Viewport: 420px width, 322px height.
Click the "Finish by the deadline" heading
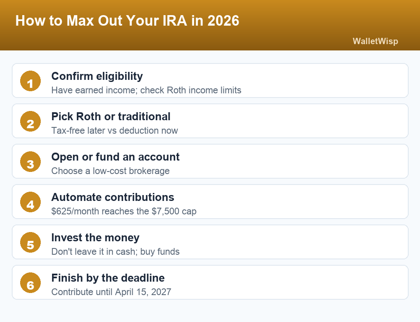[108, 278]
